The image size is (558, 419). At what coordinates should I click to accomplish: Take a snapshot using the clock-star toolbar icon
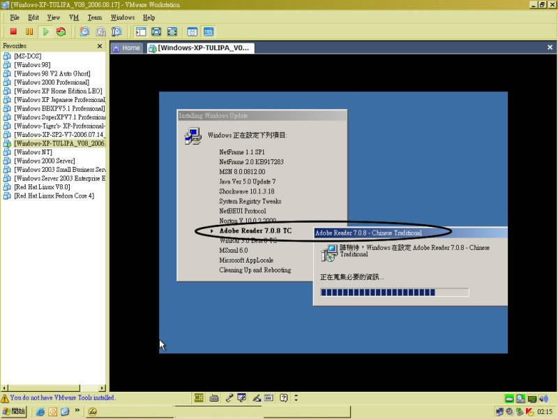[84, 31]
